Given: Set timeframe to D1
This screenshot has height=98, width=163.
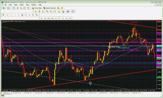Looking at the screenshot, I should click(x=63, y=19).
